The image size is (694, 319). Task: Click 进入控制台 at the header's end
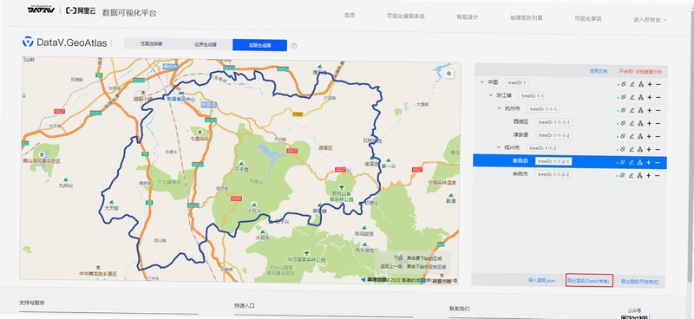point(650,20)
